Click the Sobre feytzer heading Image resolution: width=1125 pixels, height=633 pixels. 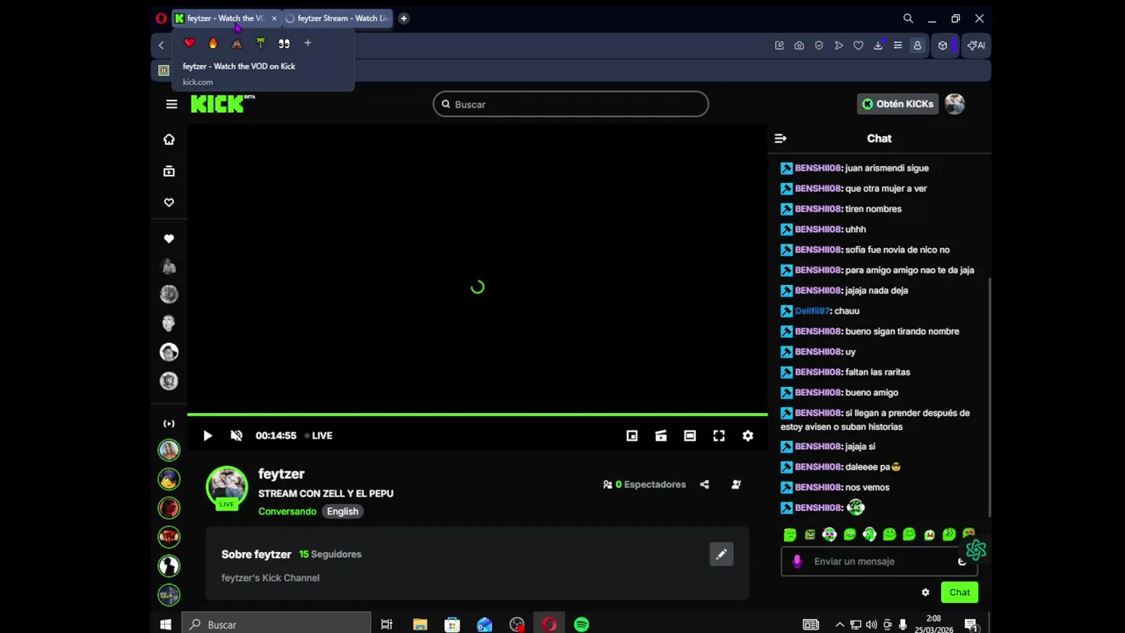point(256,554)
